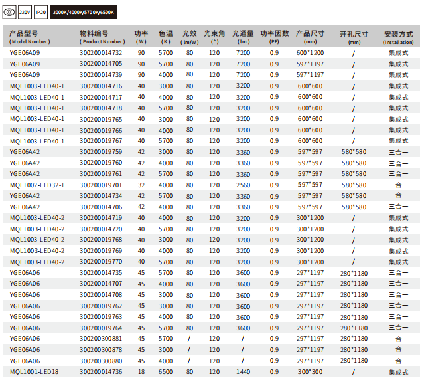Click the 安装方式 column header
Image resolution: width=424 pixels, height=380 pixels.
pyautogui.click(x=398, y=37)
